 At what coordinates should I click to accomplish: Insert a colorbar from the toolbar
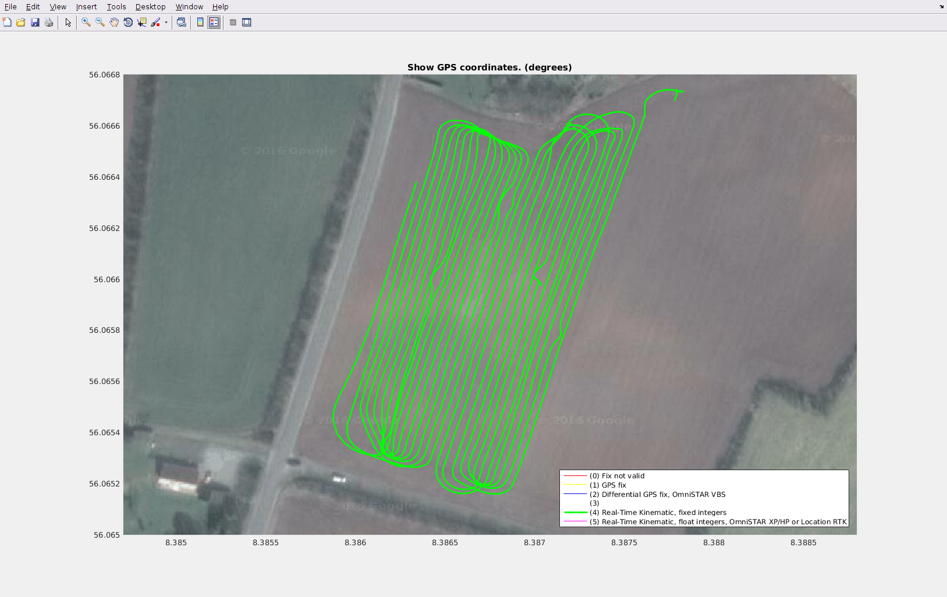[x=200, y=22]
